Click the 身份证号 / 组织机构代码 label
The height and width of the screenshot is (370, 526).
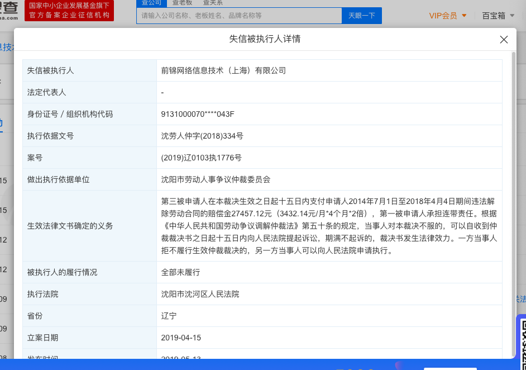70,114
